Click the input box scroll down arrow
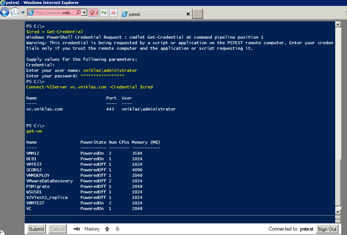The image size is (347, 235). (338, 221)
